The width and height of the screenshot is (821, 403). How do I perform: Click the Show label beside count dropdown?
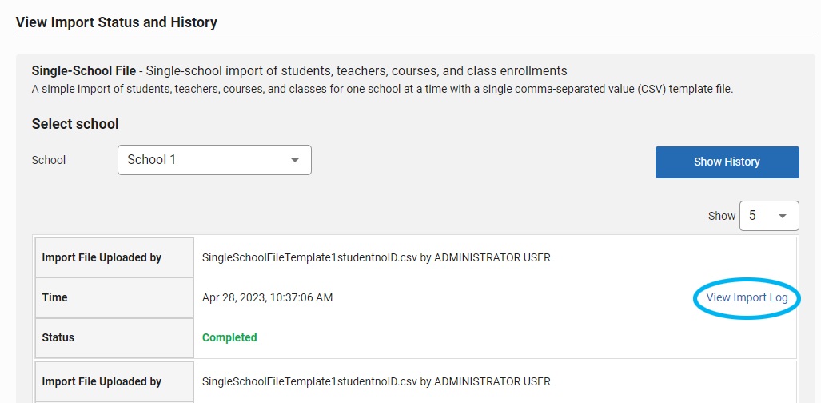tap(722, 216)
